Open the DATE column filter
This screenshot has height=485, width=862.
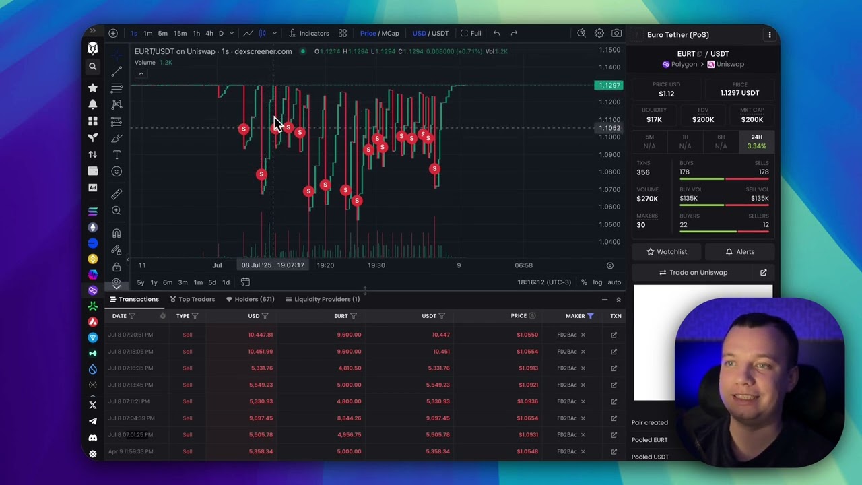coord(132,316)
